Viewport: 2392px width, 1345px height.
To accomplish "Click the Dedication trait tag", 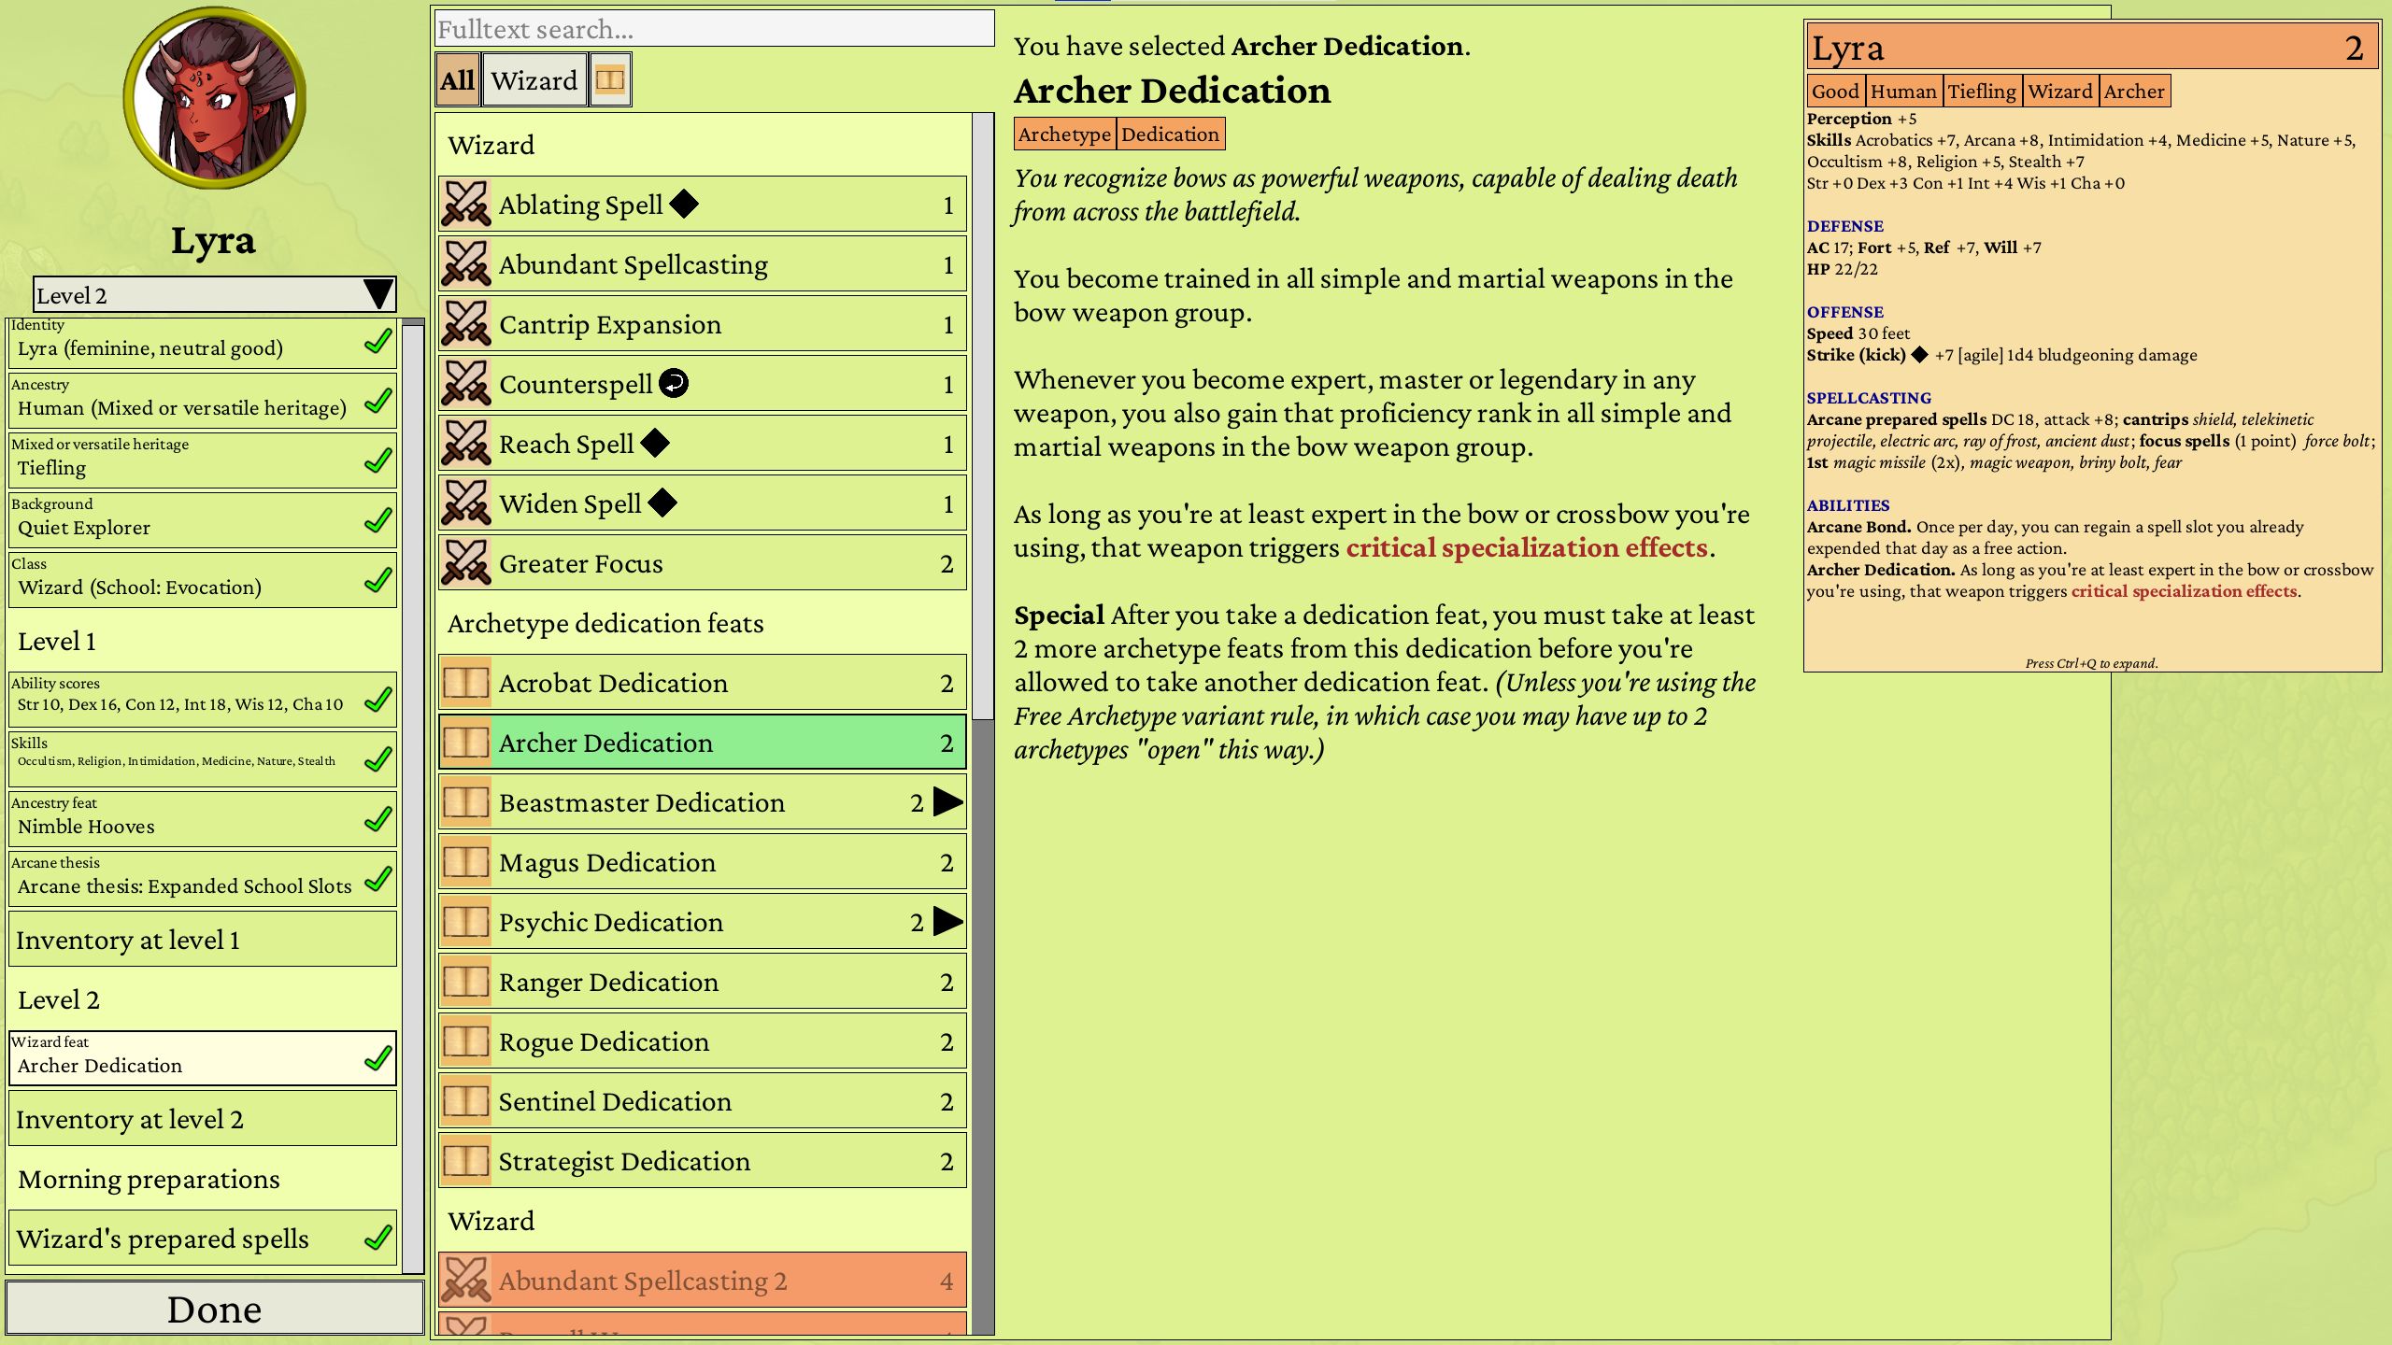I will pyautogui.click(x=1170, y=134).
